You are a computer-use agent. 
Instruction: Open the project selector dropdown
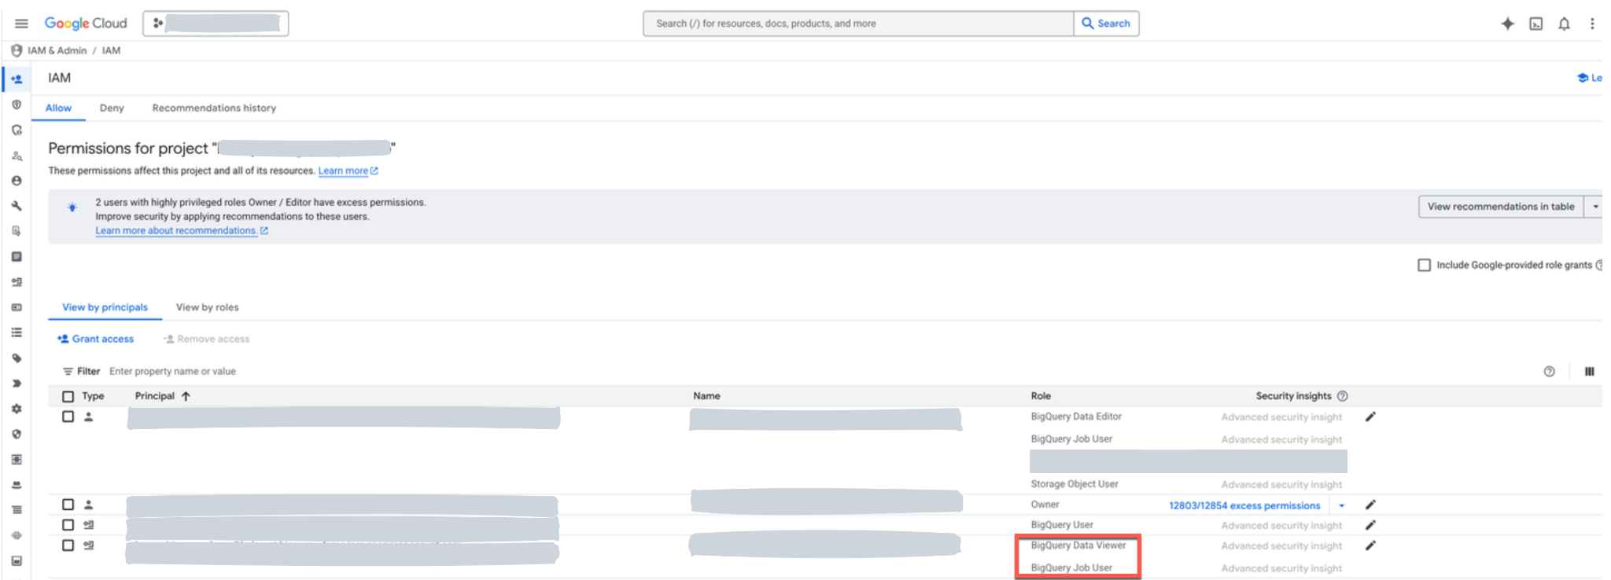click(216, 24)
